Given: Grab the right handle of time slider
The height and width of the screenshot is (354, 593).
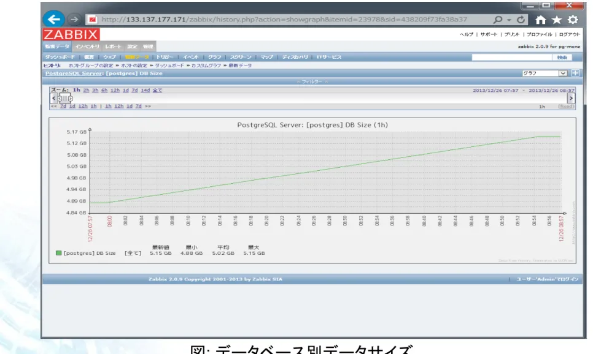Looking at the screenshot, I should [71, 99].
